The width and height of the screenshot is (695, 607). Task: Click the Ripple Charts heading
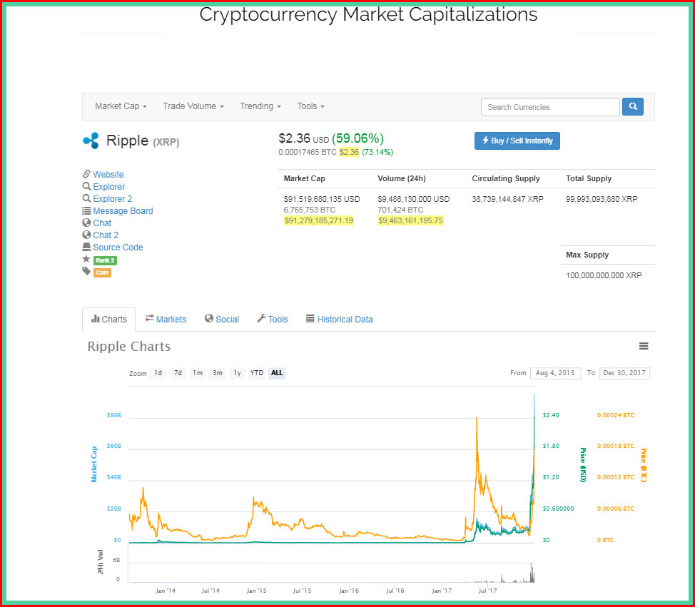(128, 346)
